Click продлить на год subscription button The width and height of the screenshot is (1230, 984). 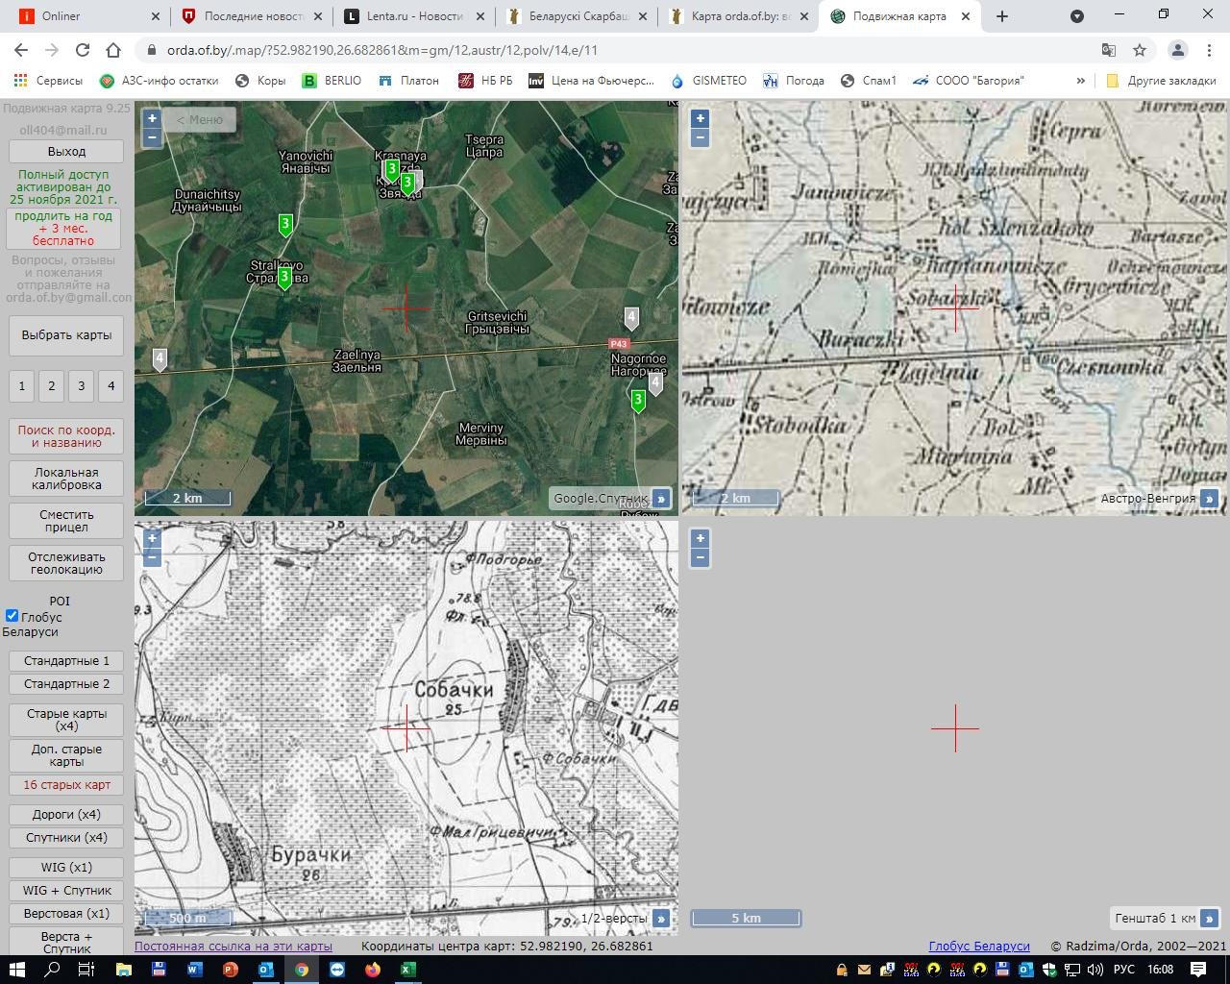point(63,229)
